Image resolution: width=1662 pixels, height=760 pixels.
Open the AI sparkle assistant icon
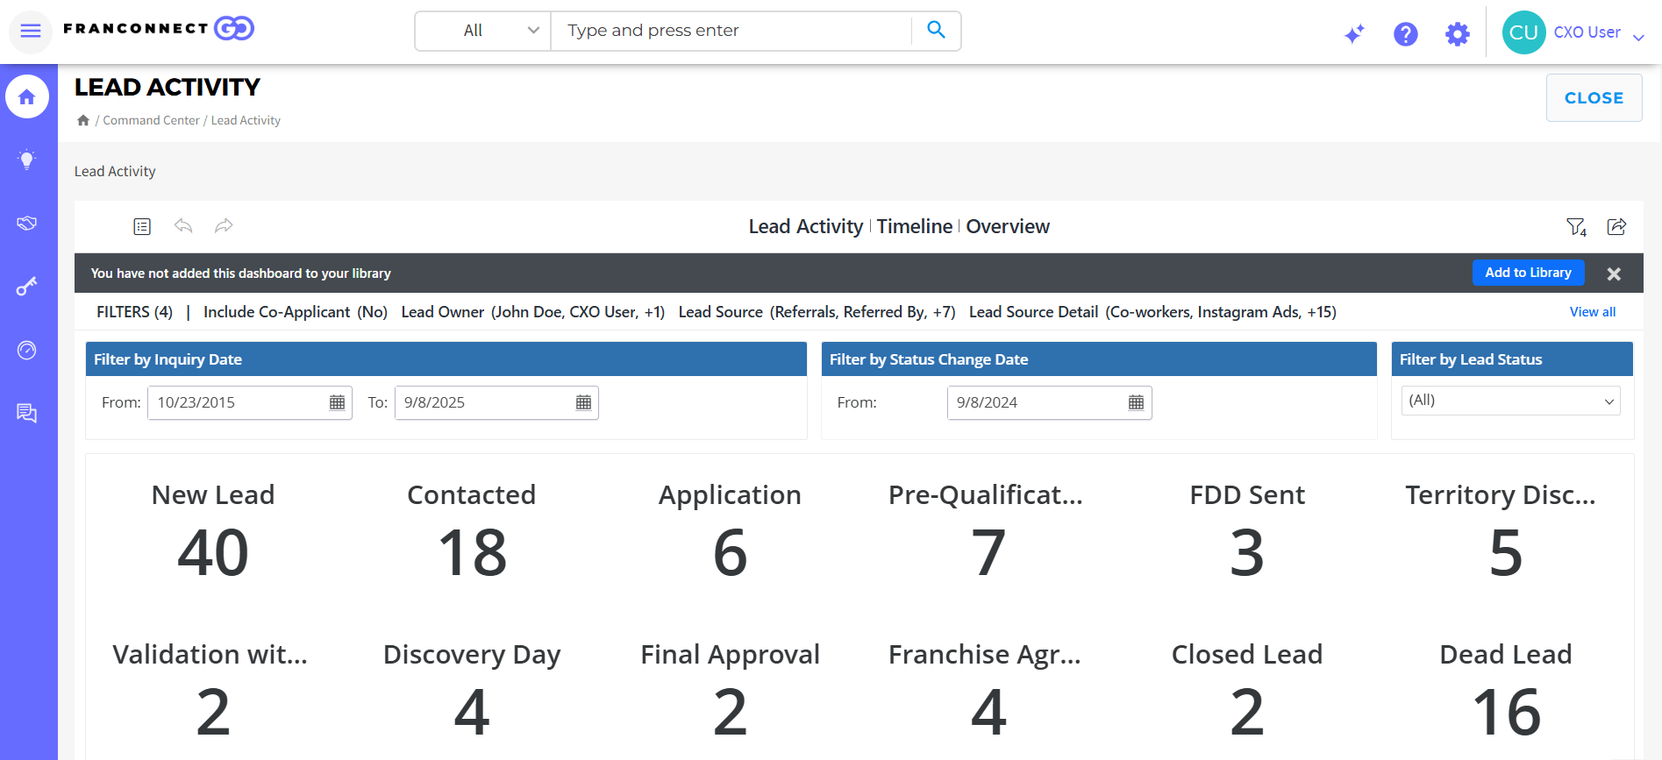(1354, 34)
